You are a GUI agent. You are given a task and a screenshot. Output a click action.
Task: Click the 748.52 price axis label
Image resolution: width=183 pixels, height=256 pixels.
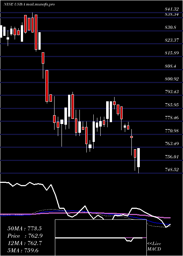click(x=172, y=170)
